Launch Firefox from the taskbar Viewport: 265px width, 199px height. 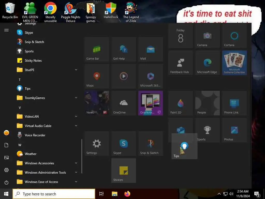point(127,194)
